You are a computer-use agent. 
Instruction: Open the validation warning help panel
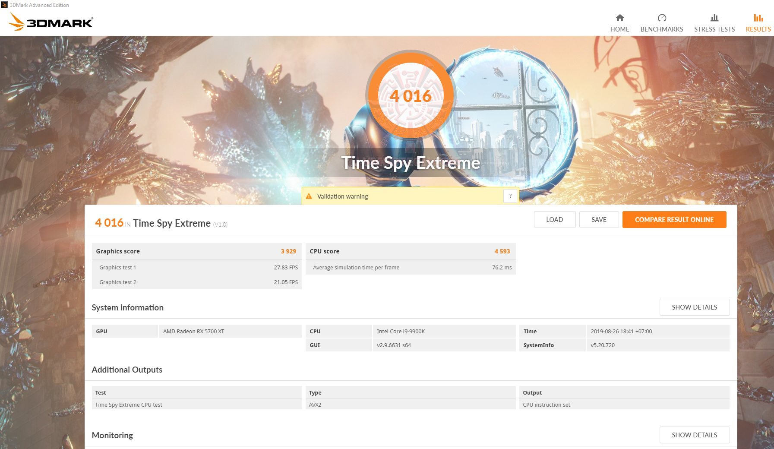tap(510, 196)
